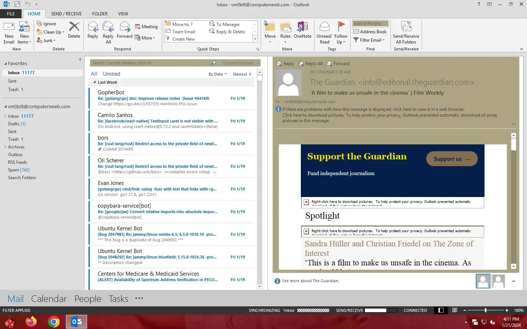Viewport: 527px width, 329px height.
Task: Select the HOME tab
Action: click(x=34, y=14)
